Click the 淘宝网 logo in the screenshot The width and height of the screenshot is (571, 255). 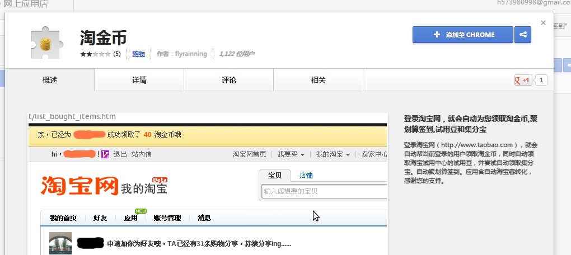coord(79,186)
